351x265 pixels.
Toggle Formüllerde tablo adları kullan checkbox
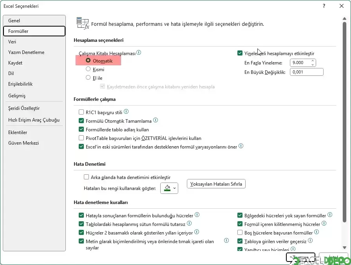click(81, 129)
